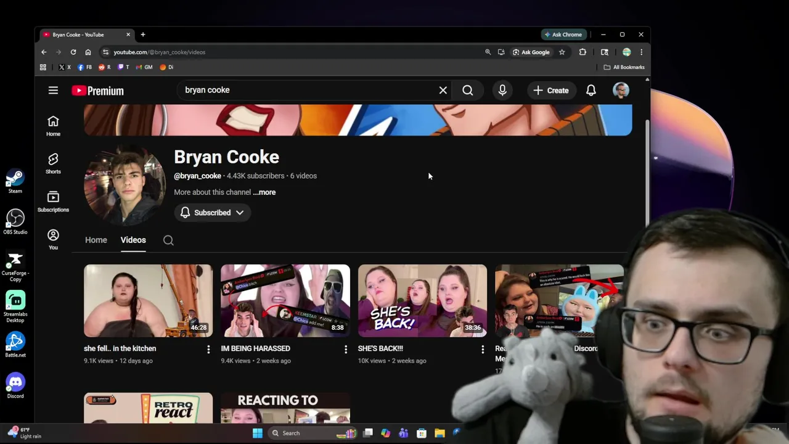Launch Streamlabs Desktop shortcut

click(x=15, y=306)
